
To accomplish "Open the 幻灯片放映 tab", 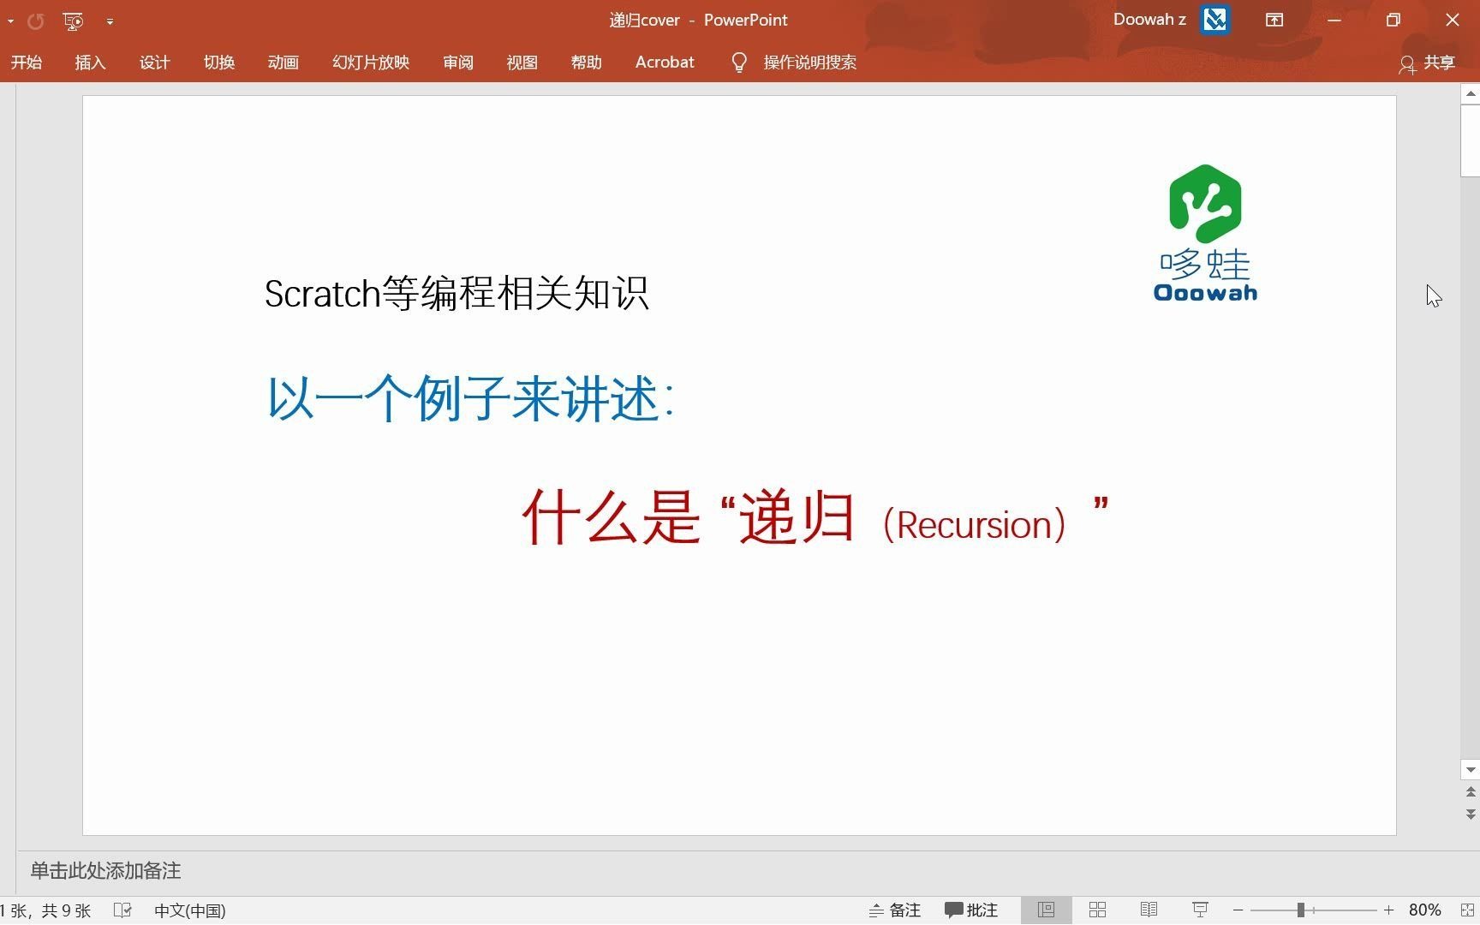I will point(371,63).
